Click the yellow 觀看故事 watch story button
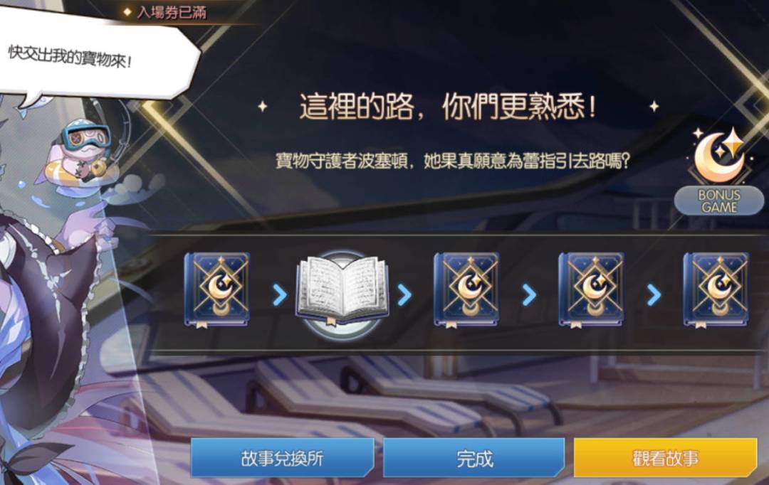Viewport: 769px width, 485px height. (x=666, y=458)
